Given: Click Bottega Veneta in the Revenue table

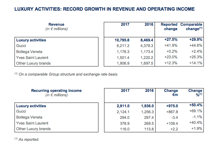Looking at the screenshot, I should (x=29, y=52).
